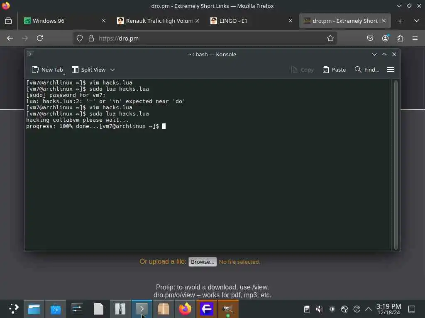The width and height of the screenshot is (425, 318).
Task: Show desktop via taskbar corner button
Action: click(x=412, y=309)
